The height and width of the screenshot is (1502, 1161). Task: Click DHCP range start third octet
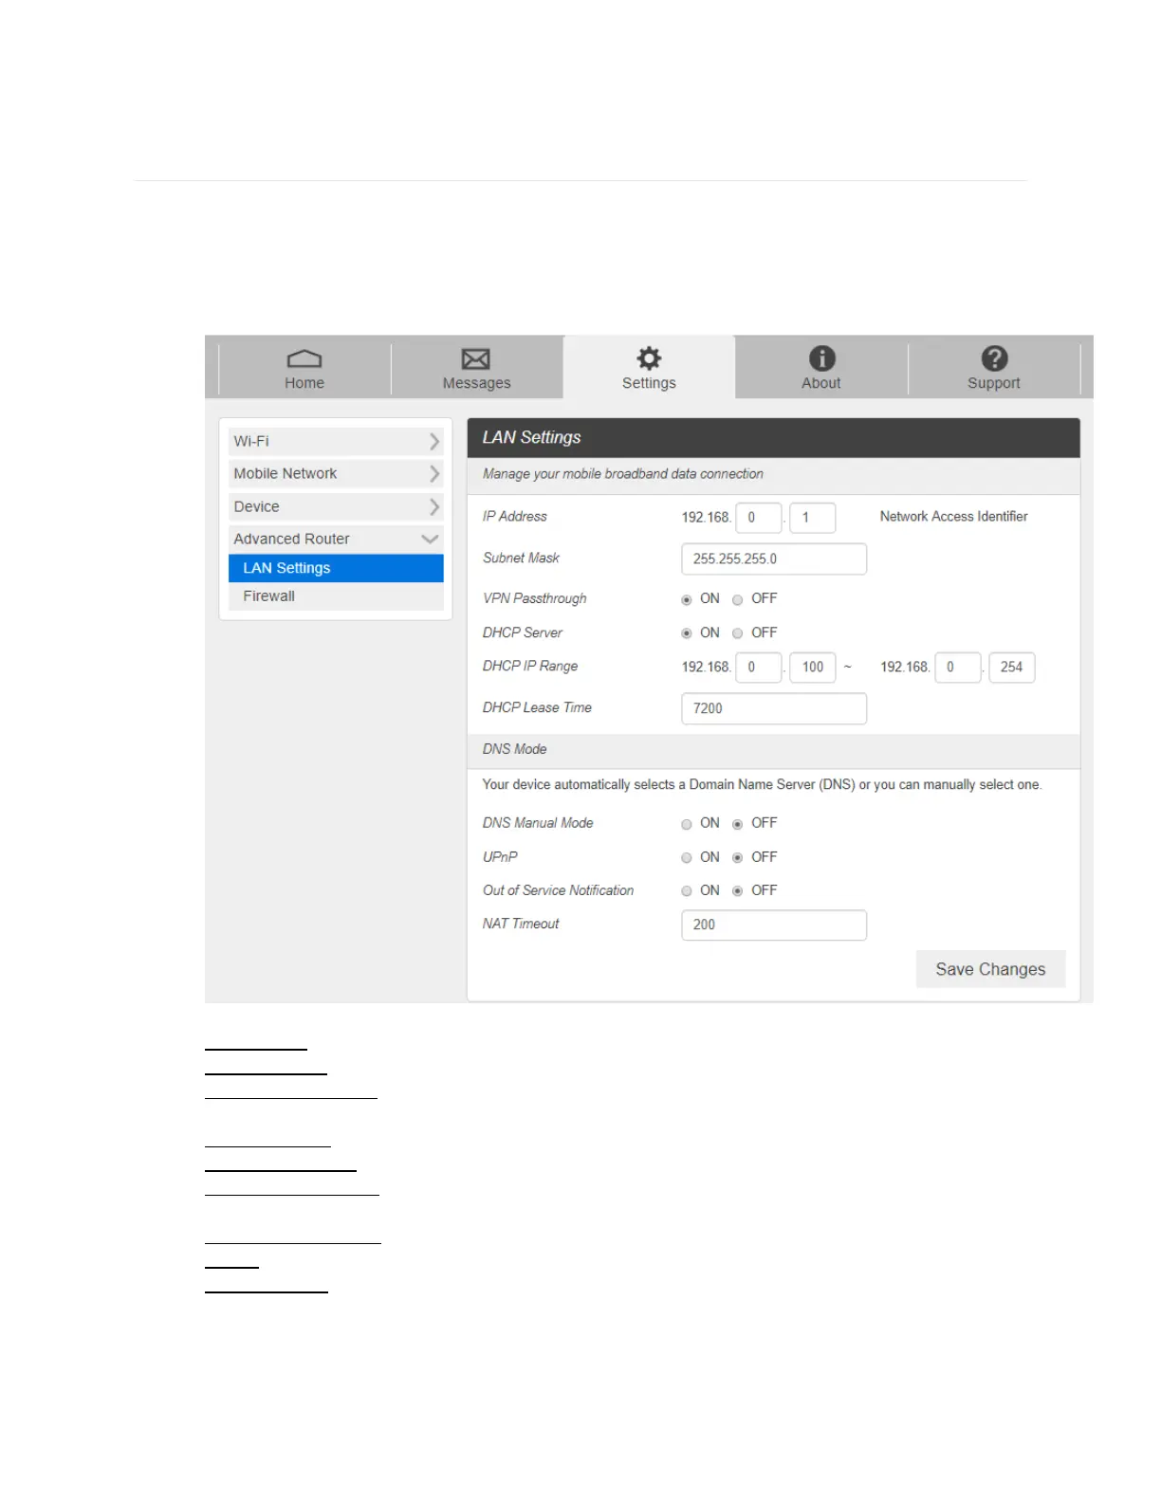coord(759,668)
